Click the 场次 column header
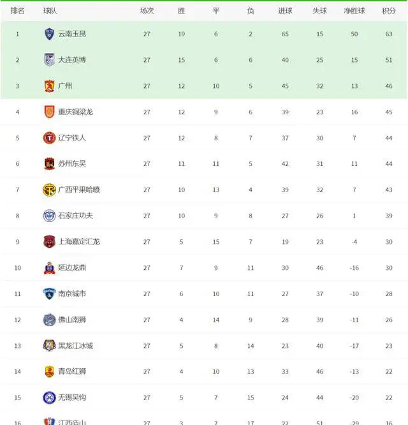Screen dimensions: 408x425 pos(147,11)
